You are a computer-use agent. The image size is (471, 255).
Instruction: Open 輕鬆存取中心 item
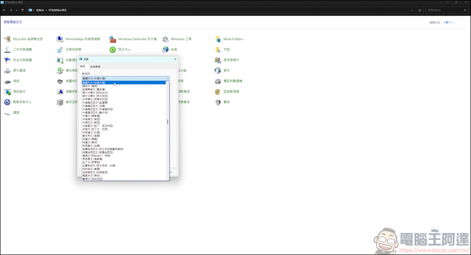point(18,102)
